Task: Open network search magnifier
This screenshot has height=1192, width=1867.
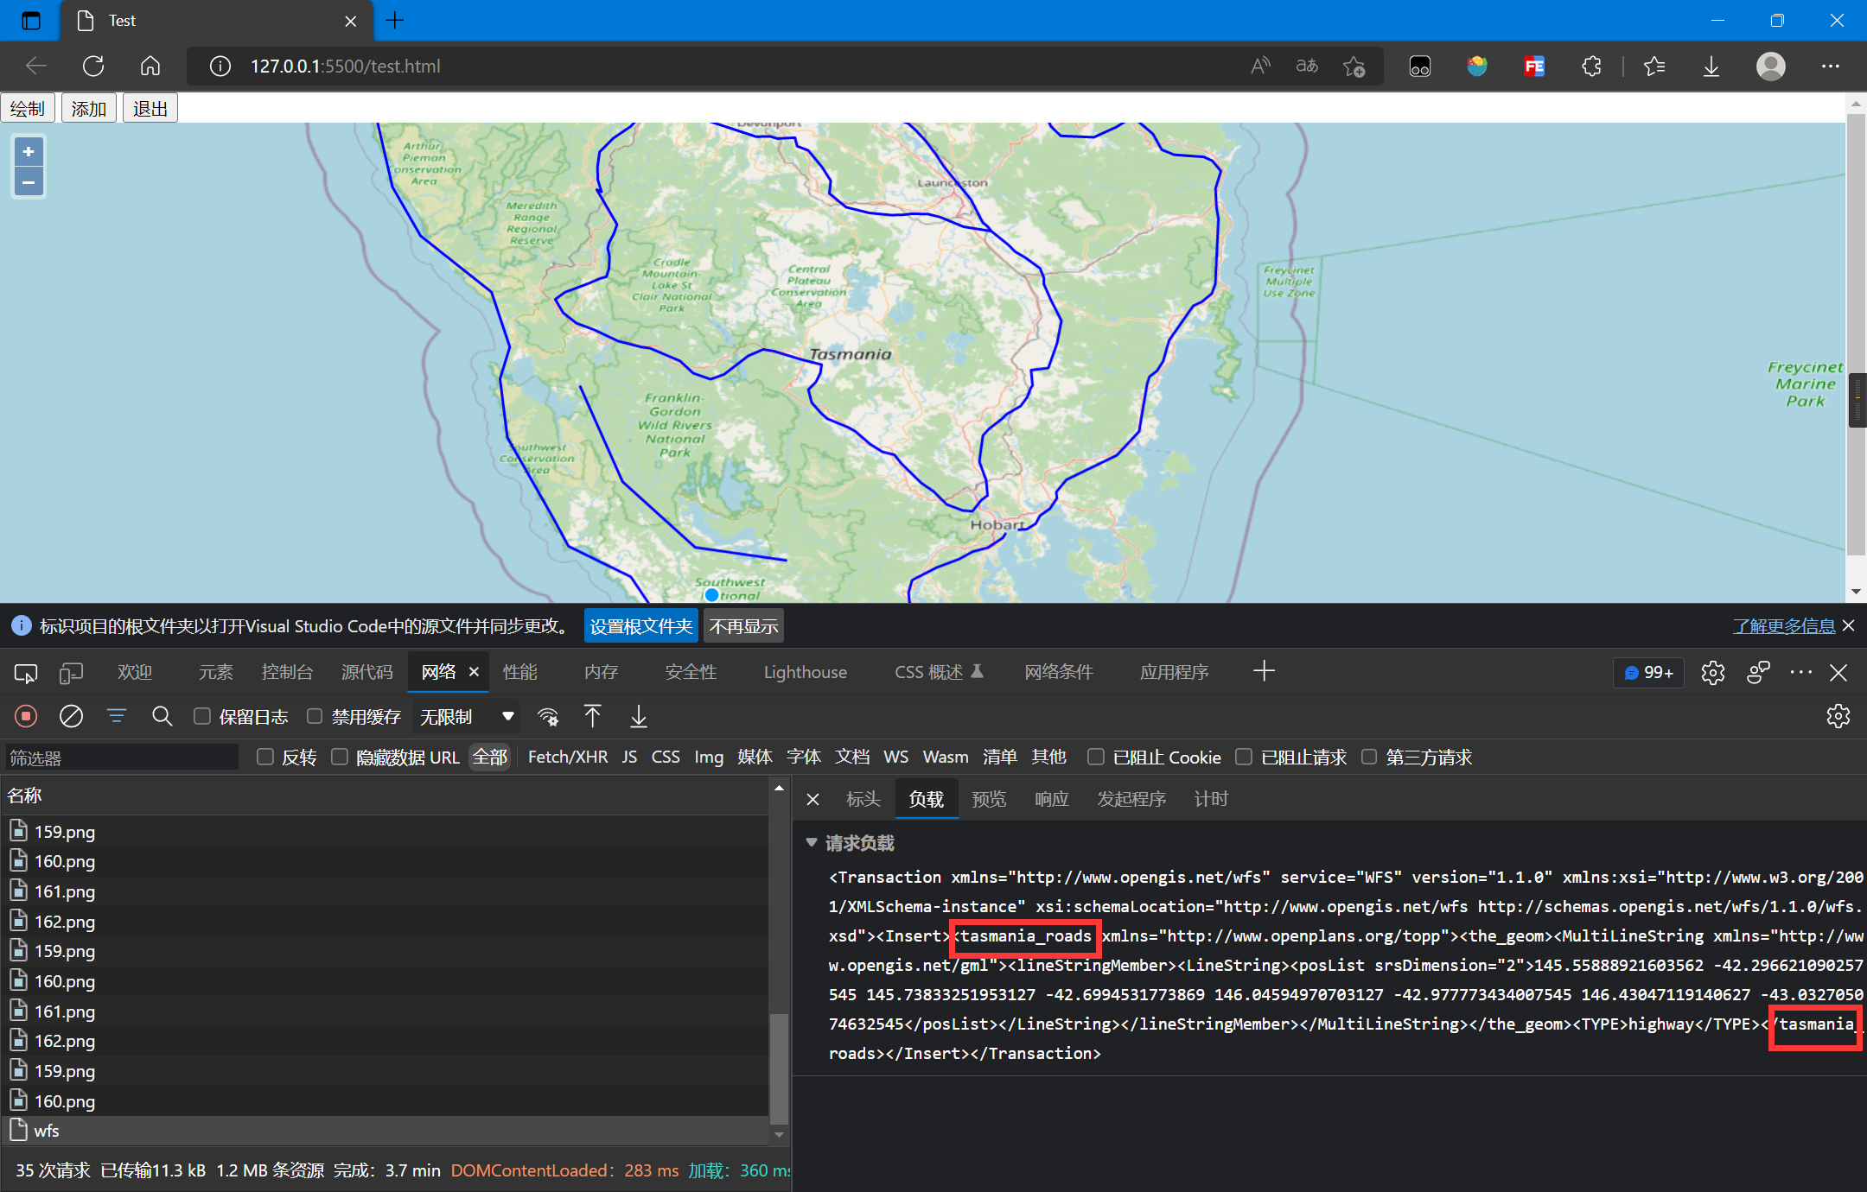Action: (162, 716)
